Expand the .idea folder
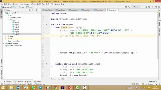This screenshot has height=90, width=161. point(6,36)
